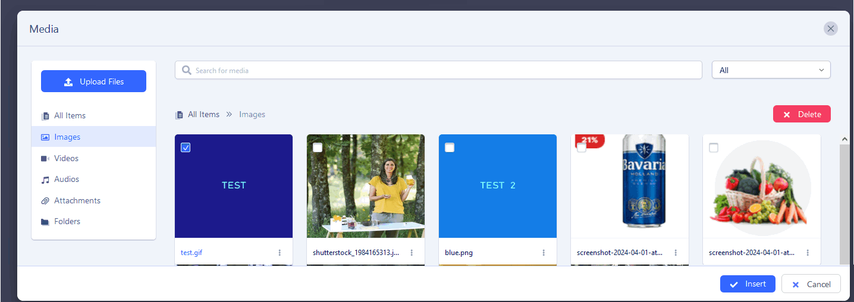Select the vegetable basket thumbnail
The width and height of the screenshot is (854, 302).
762,186
